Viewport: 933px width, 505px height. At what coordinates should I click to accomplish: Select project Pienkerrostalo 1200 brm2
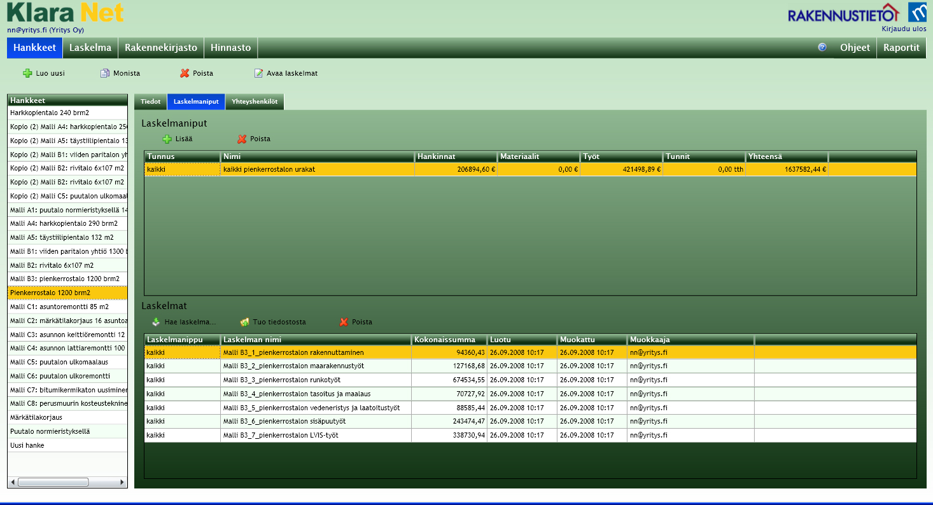67,293
